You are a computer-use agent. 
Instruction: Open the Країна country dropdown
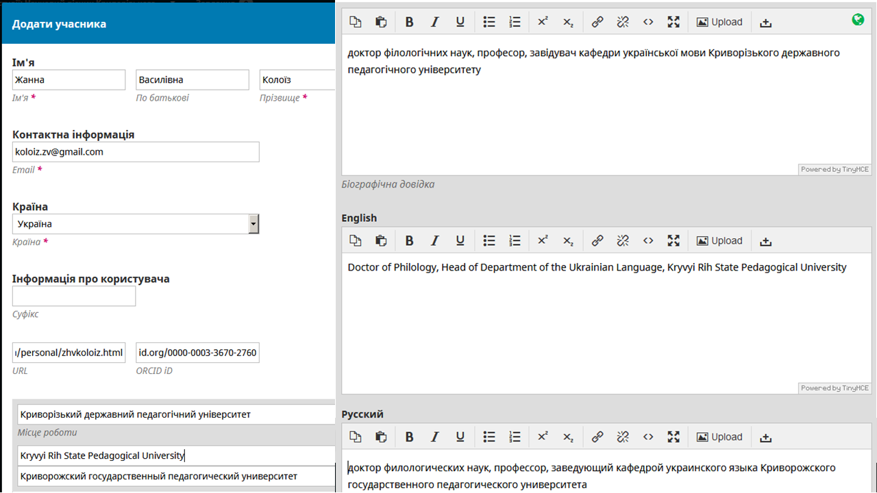[254, 224]
